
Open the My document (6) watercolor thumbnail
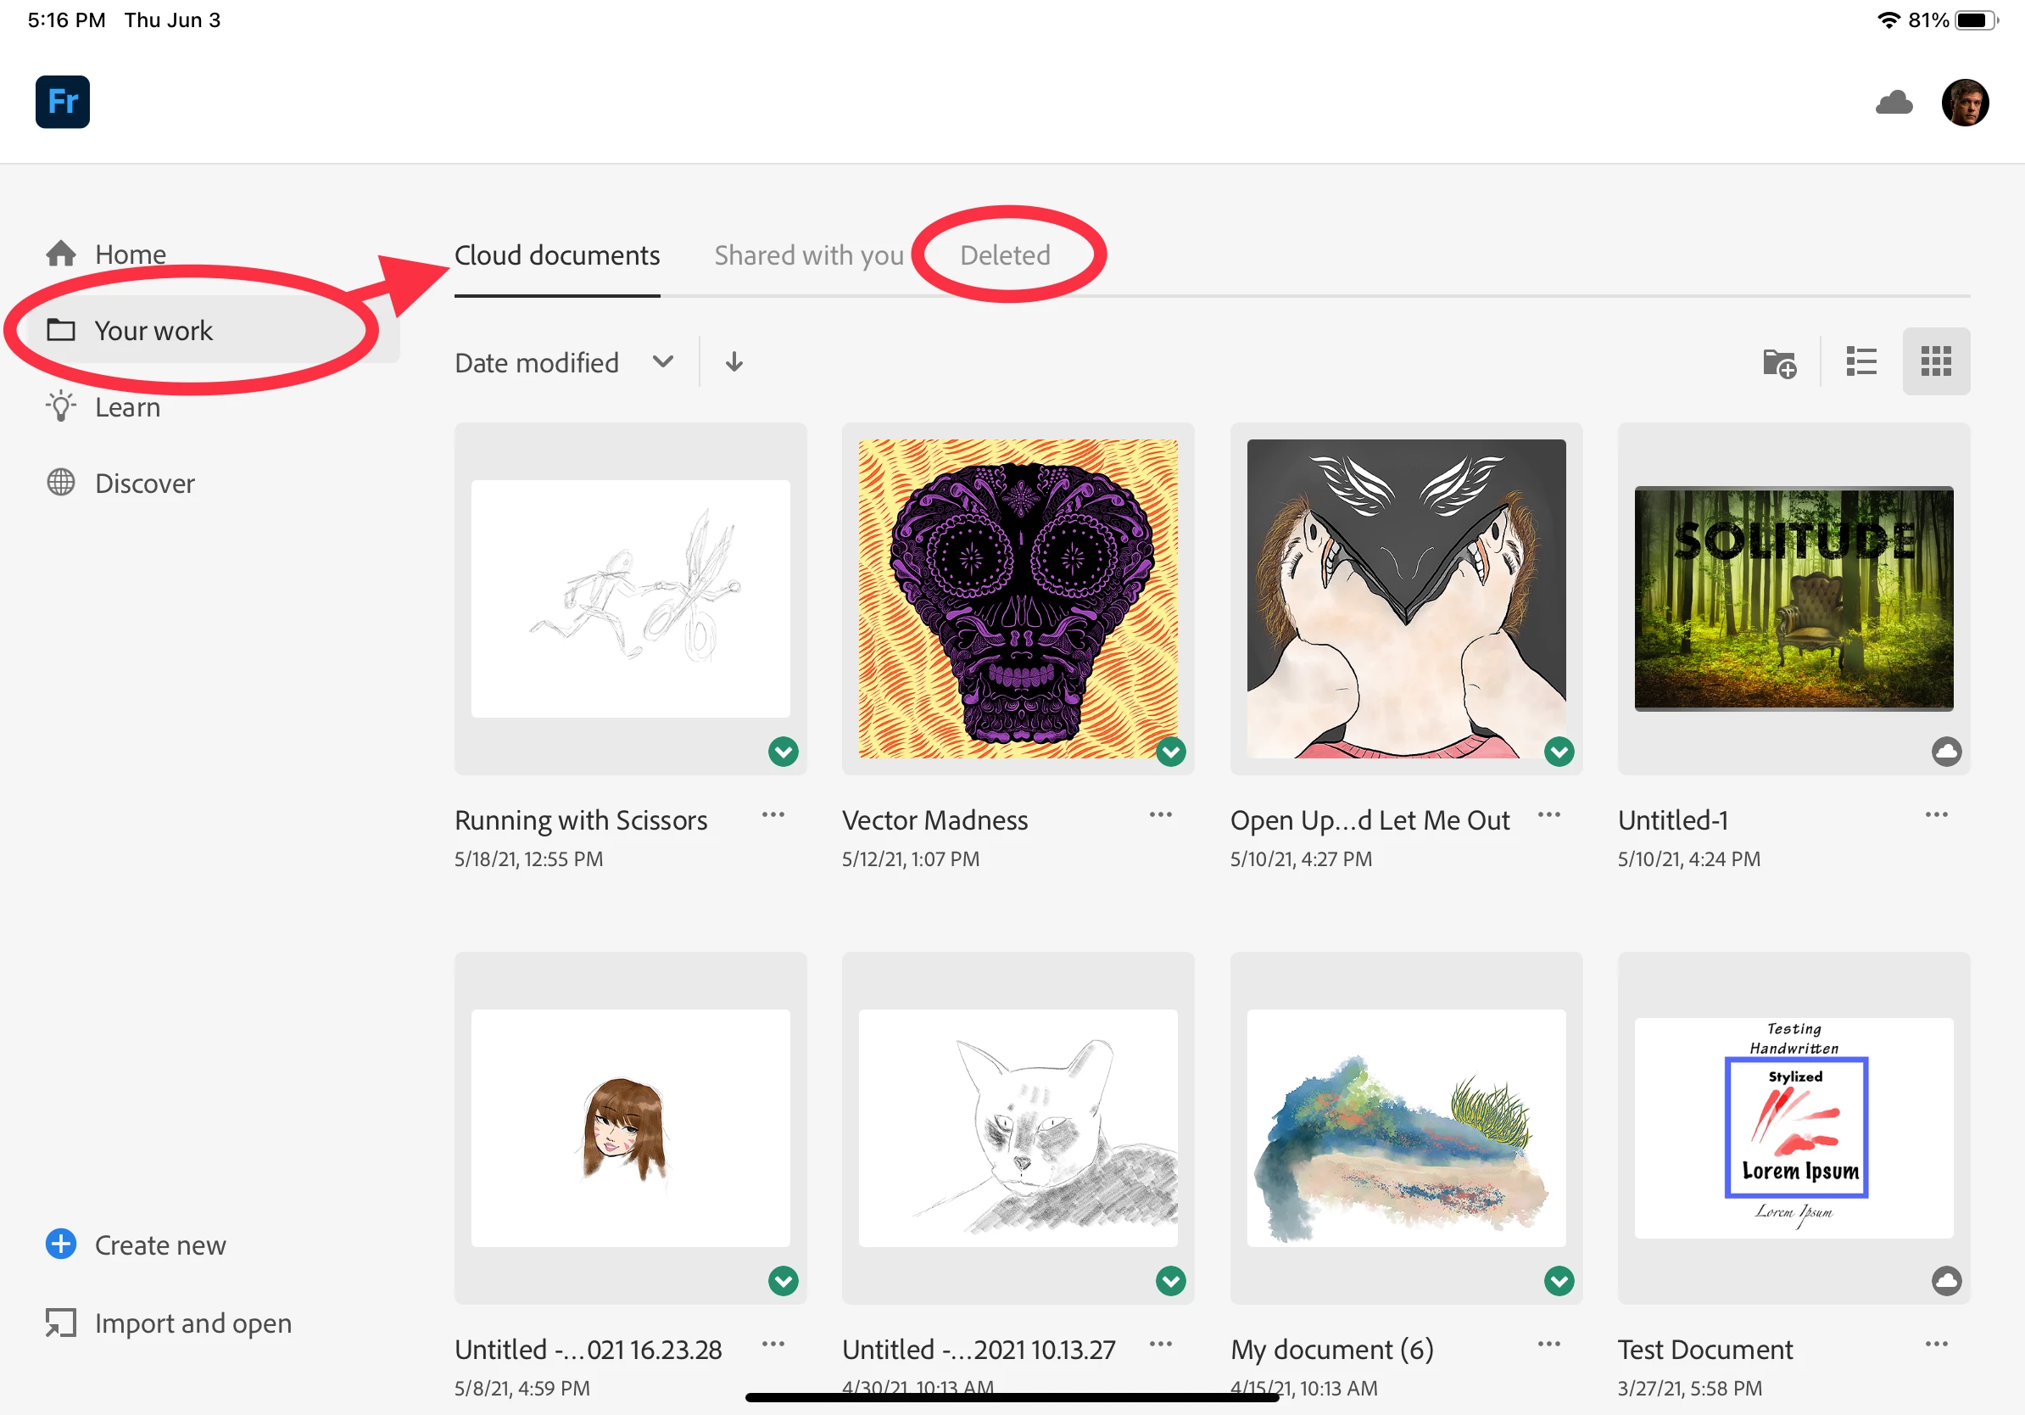click(1405, 1128)
